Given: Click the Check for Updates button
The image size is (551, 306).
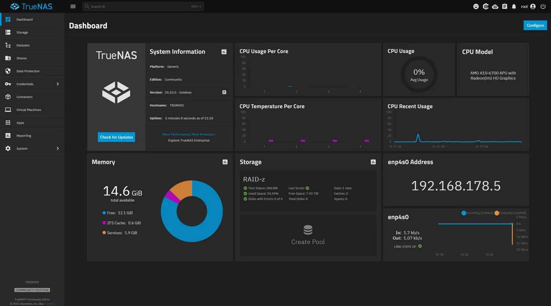Looking at the screenshot, I should tap(116, 137).
